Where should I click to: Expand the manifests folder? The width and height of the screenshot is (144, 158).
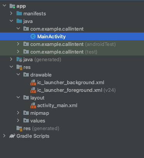[11, 13]
